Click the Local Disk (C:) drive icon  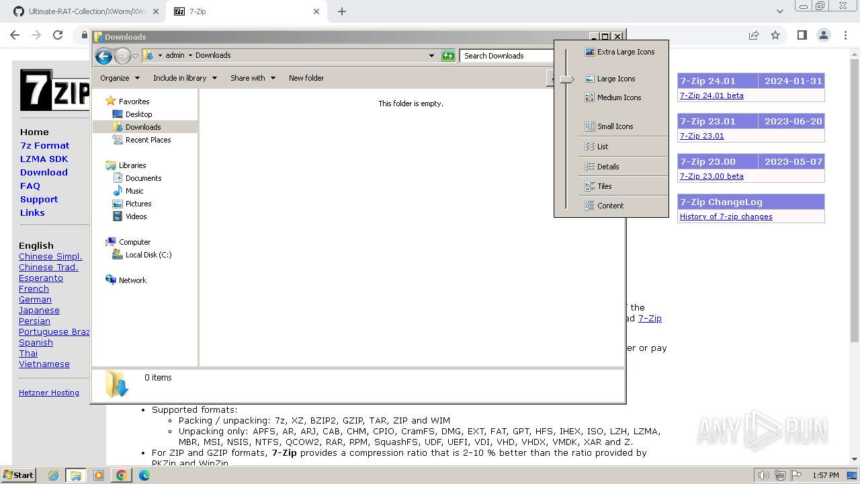pos(118,255)
